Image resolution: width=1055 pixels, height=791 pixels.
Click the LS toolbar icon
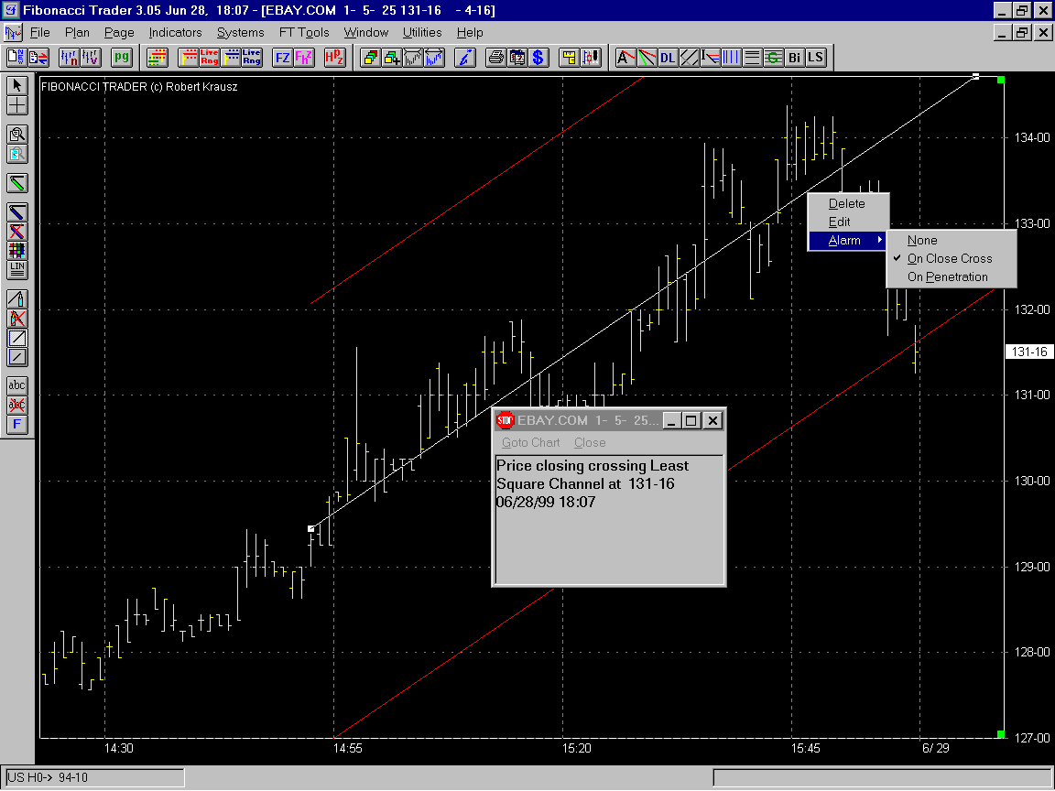815,58
